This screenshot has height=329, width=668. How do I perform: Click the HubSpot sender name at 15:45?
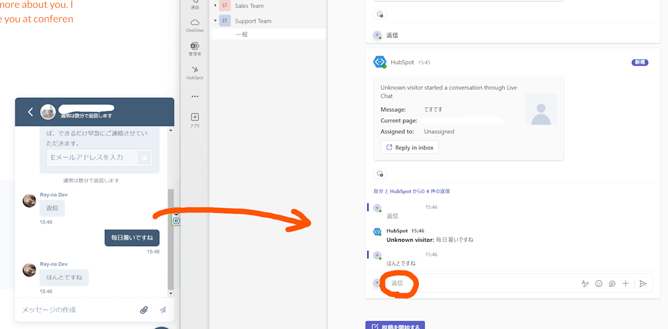[402, 62]
